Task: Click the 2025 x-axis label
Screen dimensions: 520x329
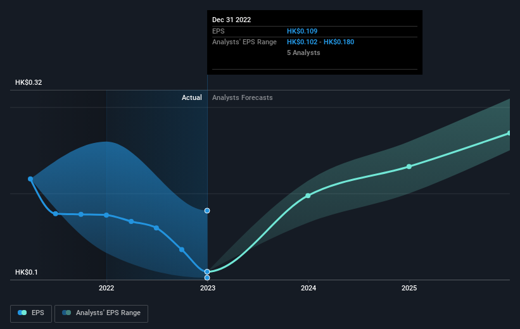Action: point(409,288)
